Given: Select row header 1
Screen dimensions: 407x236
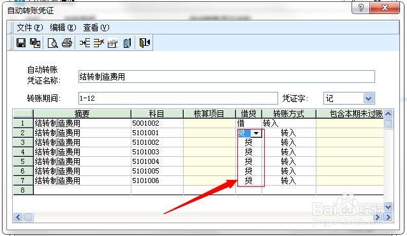Looking at the screenshot, I should coord(23,123).
